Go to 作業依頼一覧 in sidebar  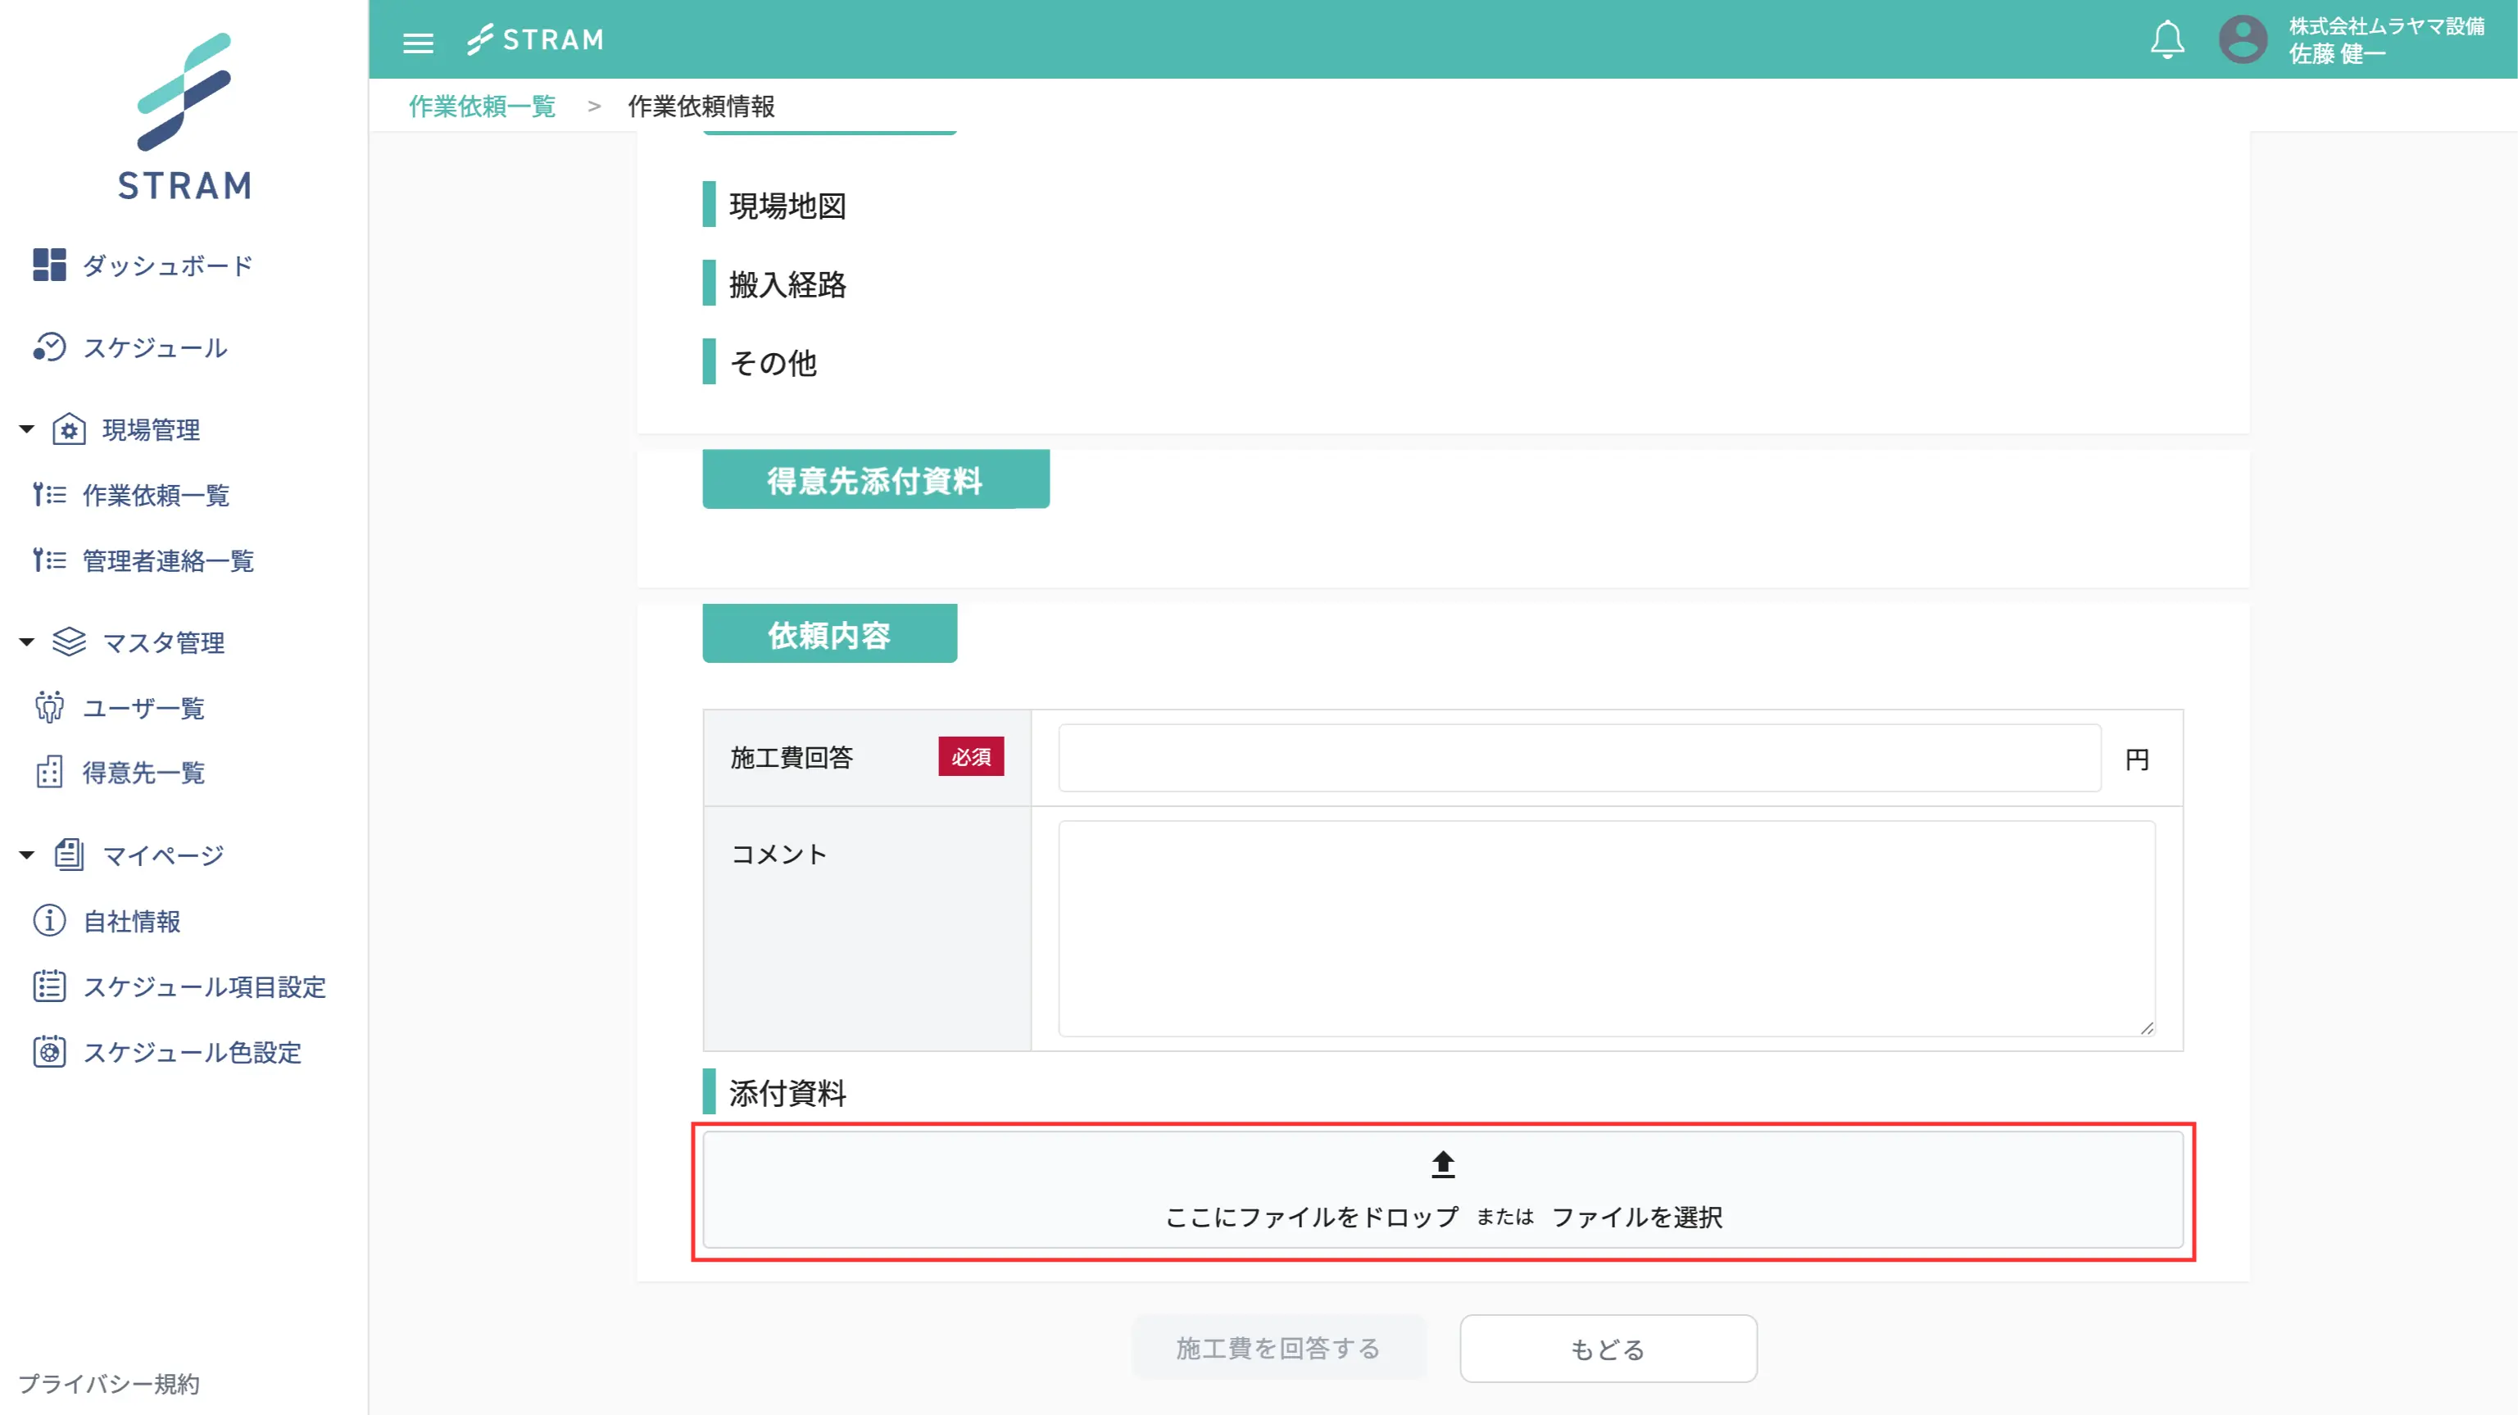pyautogui.click(x=154, y=494)
